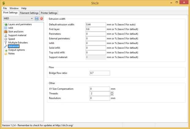
Task: Click the Output options icon
Action: click(6, 50)
